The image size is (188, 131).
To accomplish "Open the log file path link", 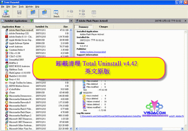I will tap(125, 116).
